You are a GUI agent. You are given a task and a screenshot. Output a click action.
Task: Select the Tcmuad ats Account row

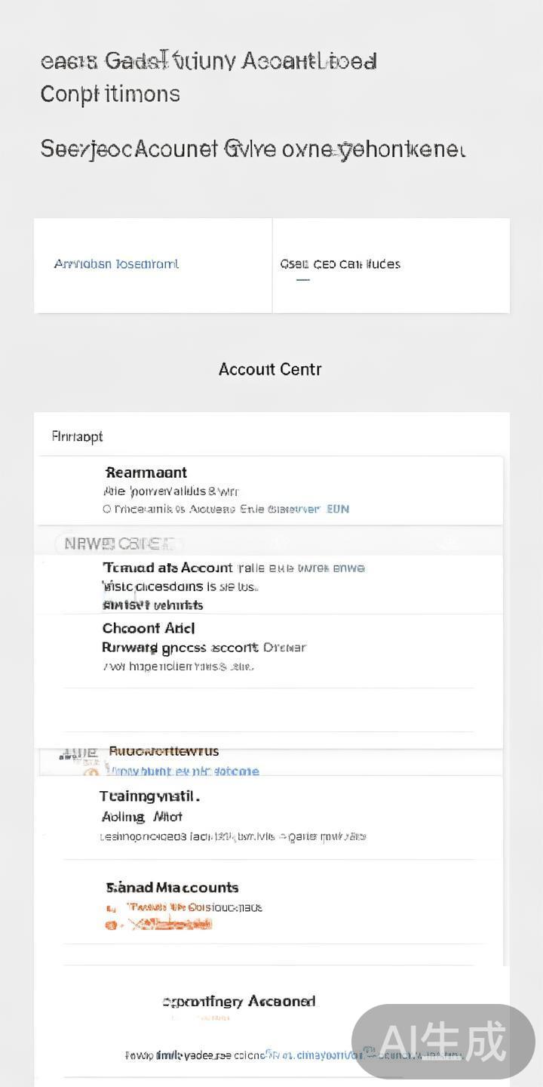coord(167,568)
